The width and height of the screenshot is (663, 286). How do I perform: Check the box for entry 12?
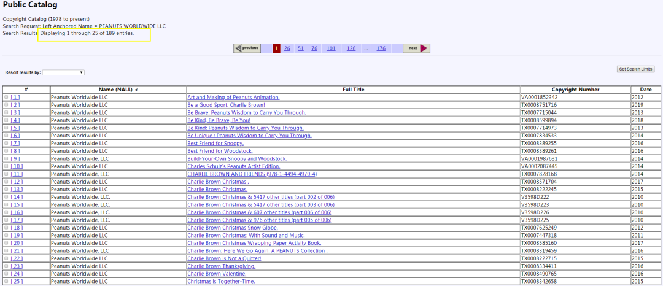click(x=6, y=182)
